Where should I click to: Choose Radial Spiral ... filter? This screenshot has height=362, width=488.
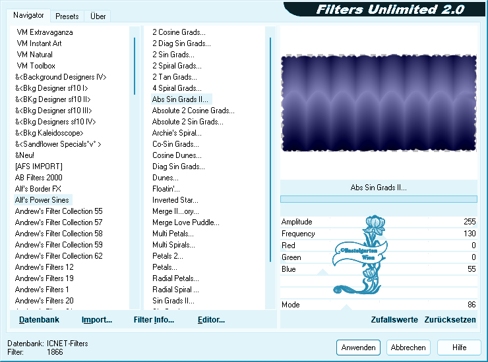pyautogui.click(x=175, y=290)
